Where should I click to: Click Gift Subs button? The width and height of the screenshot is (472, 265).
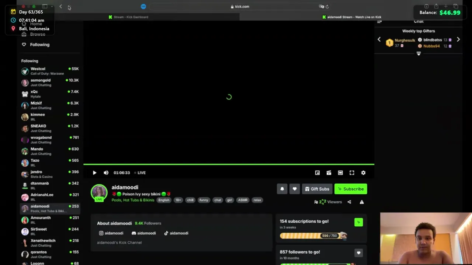(x=317, y=189)
